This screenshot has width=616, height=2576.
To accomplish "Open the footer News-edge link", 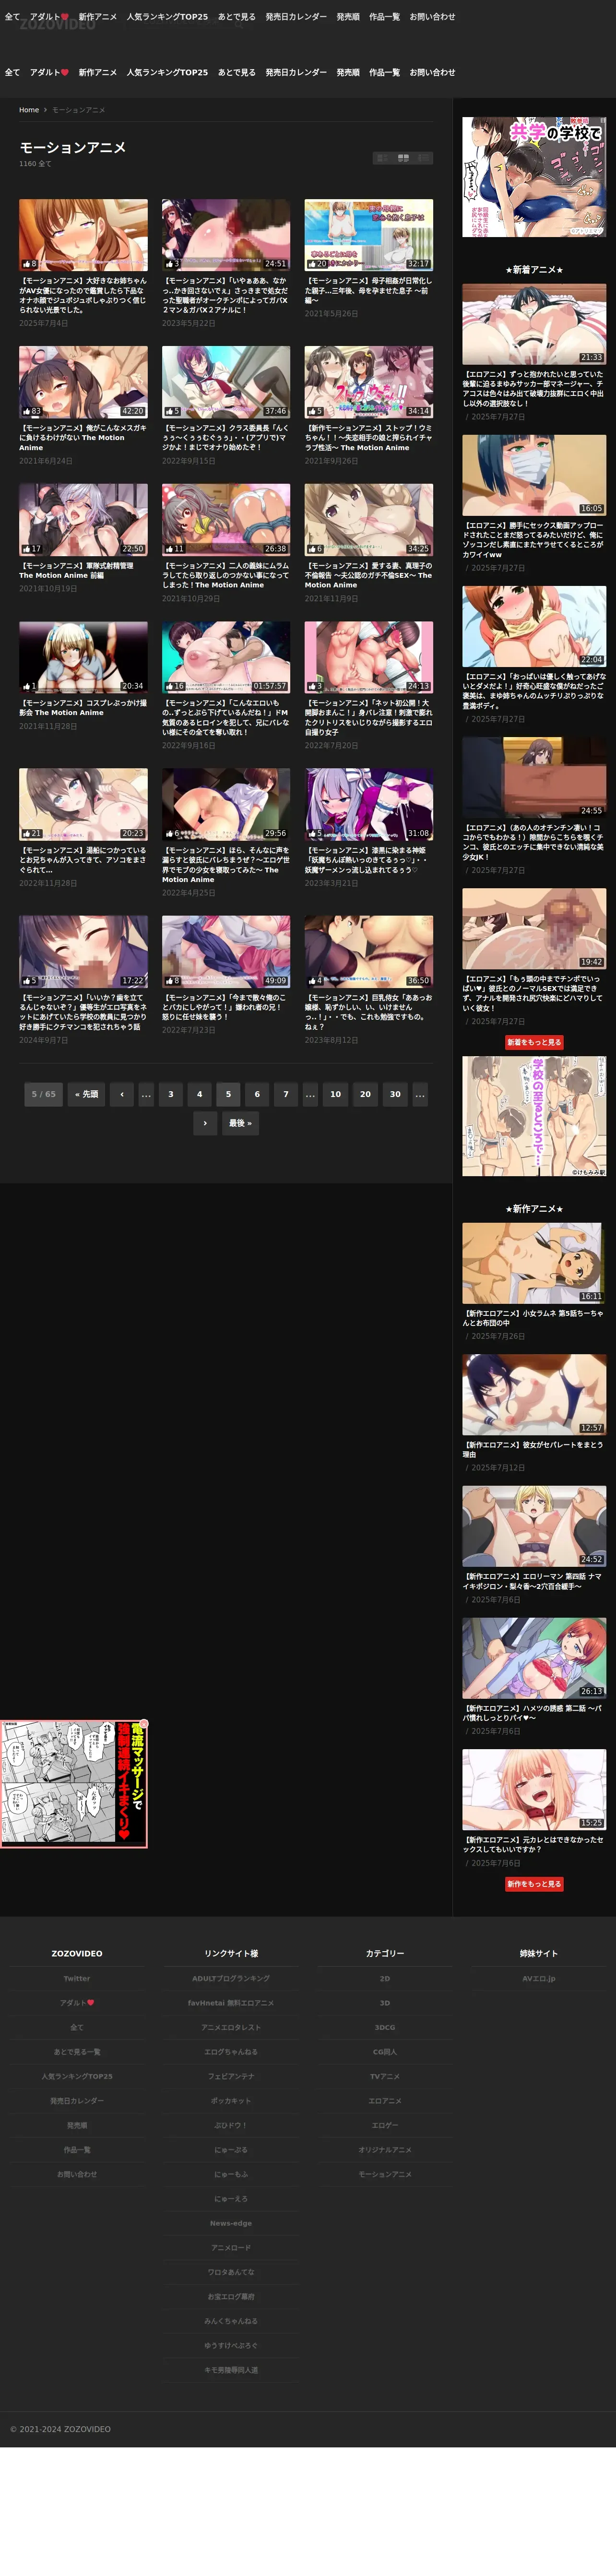I will pos(231,2223).
